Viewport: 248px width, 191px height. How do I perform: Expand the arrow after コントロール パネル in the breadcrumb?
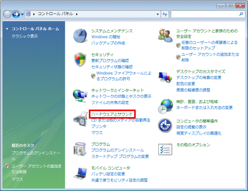(77, 14)
